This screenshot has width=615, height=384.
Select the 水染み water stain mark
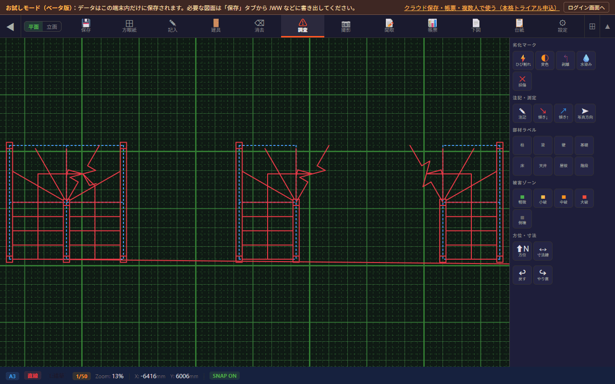coord(586,60)
